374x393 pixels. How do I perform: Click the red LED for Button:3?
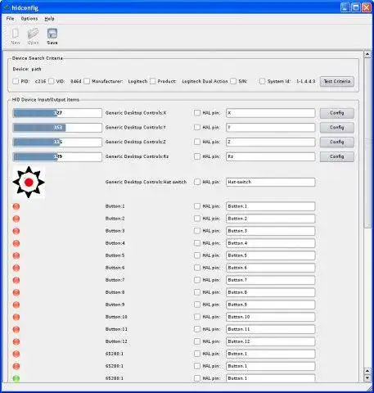(16, 231)
